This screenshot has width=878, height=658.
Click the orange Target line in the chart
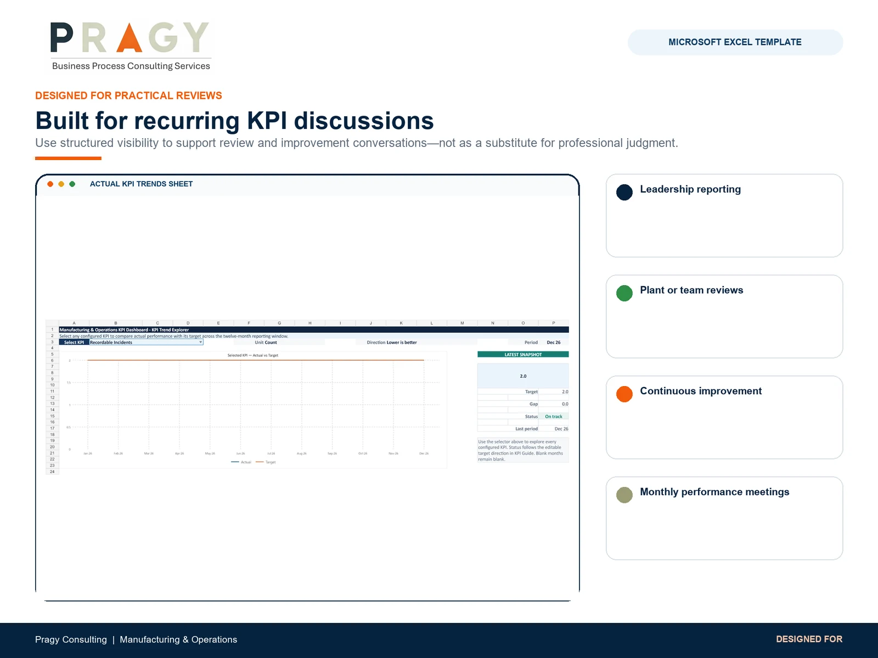tap(256, 360)
